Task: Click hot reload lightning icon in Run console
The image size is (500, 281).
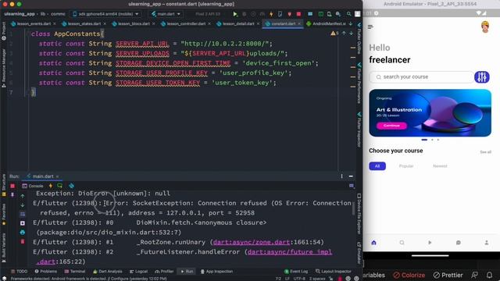Action: [x=50, y=186]
